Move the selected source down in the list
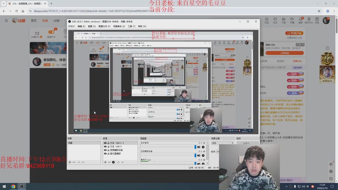338x190 pixels. pos(123,162)
